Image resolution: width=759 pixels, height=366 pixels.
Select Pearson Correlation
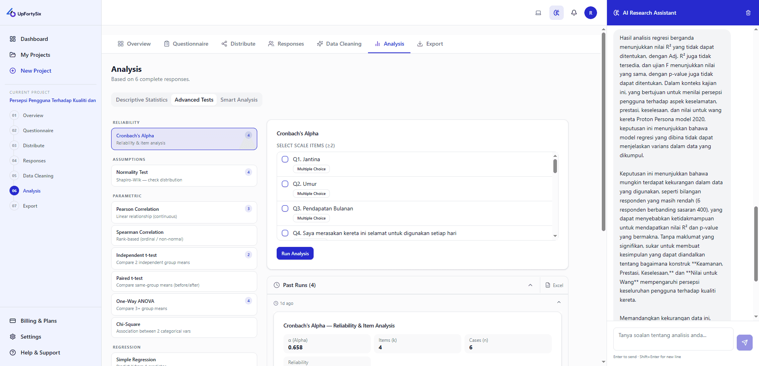coord(184,212)
